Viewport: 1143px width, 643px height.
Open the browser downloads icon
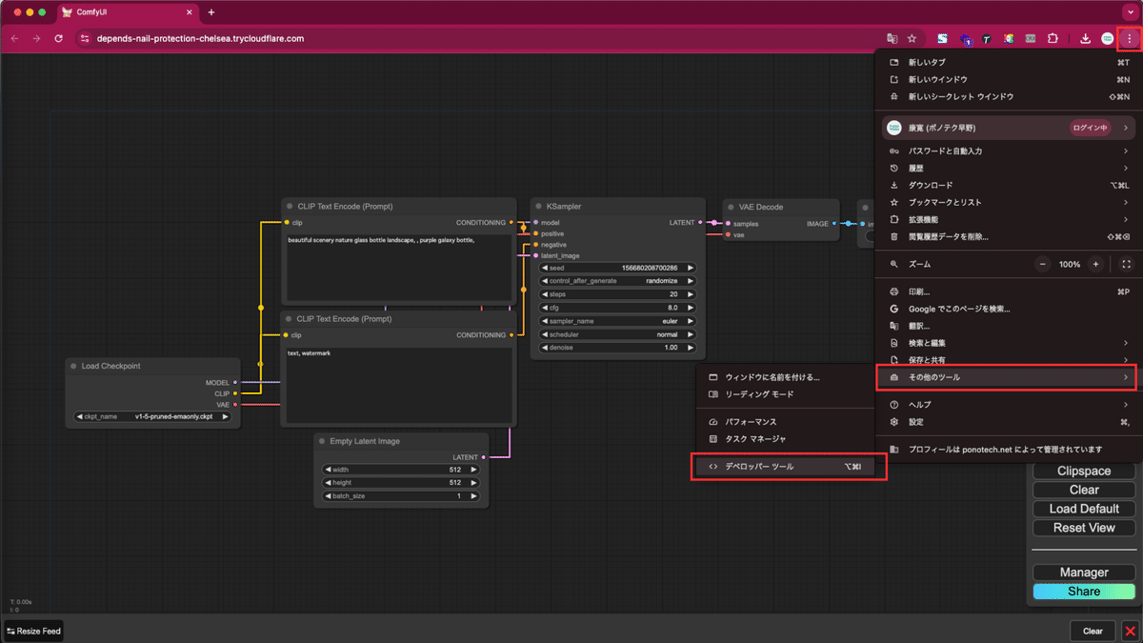[1086, 39]
